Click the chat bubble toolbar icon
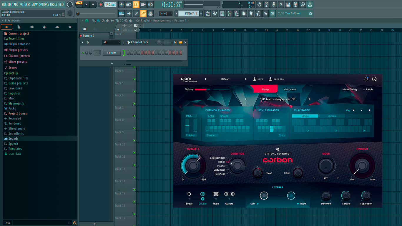Image resolution: width=402 pixels, height=226 pixels. (x=303, y=4)
